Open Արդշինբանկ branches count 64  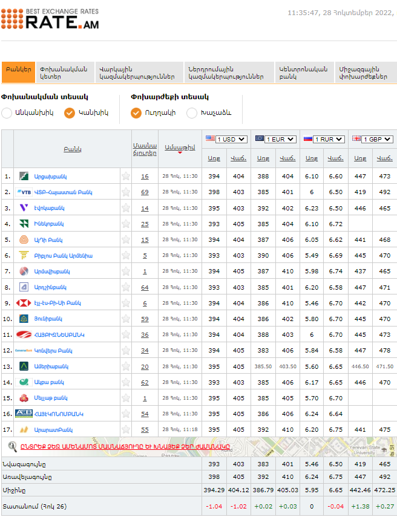pyautogui.click(x=145, y=287)
